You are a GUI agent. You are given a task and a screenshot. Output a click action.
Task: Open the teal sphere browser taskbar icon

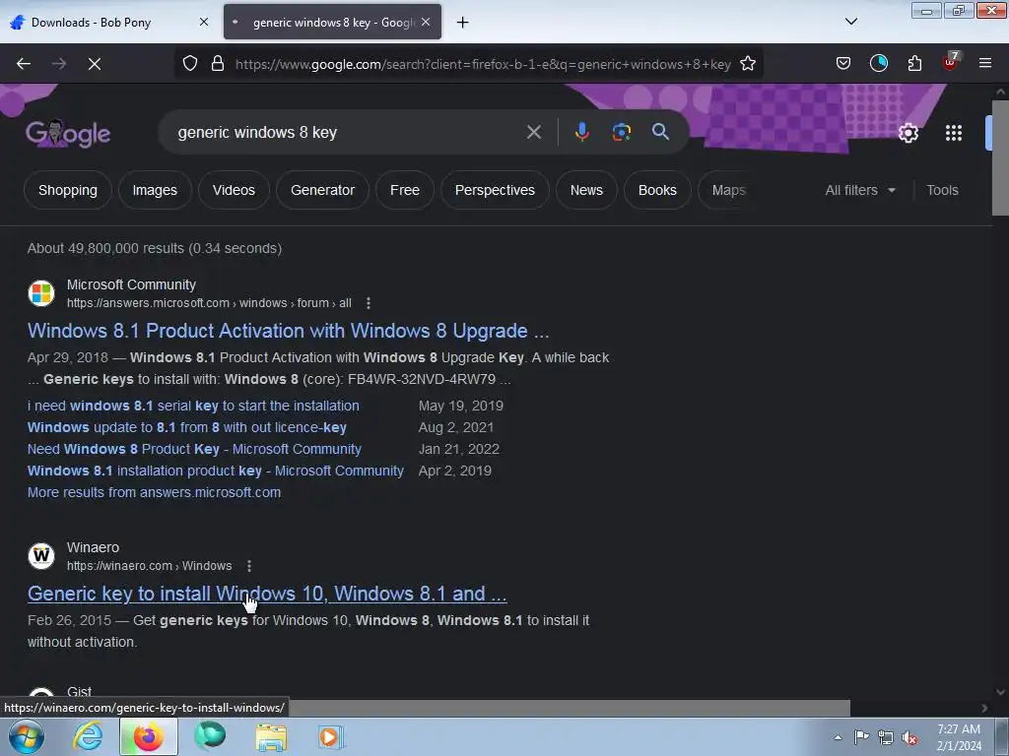[x=210, y=736]
